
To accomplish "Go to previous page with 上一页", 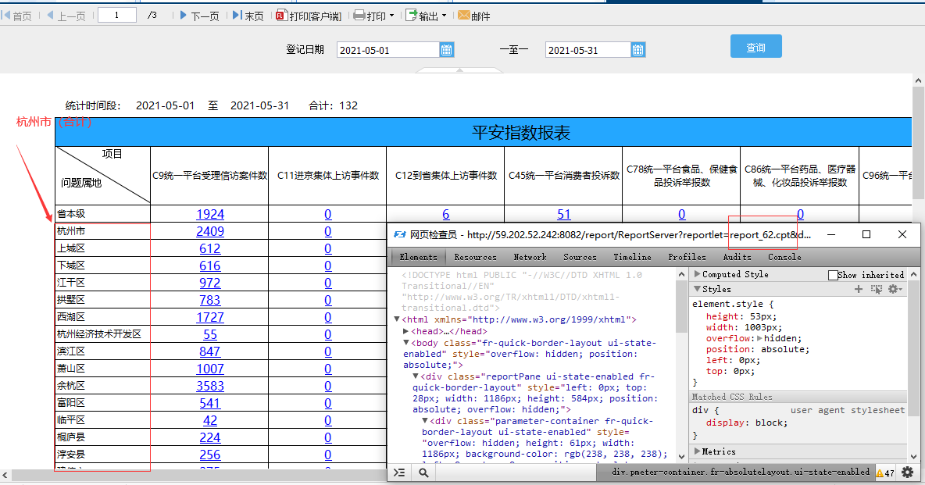I will [x=66, y=16].
